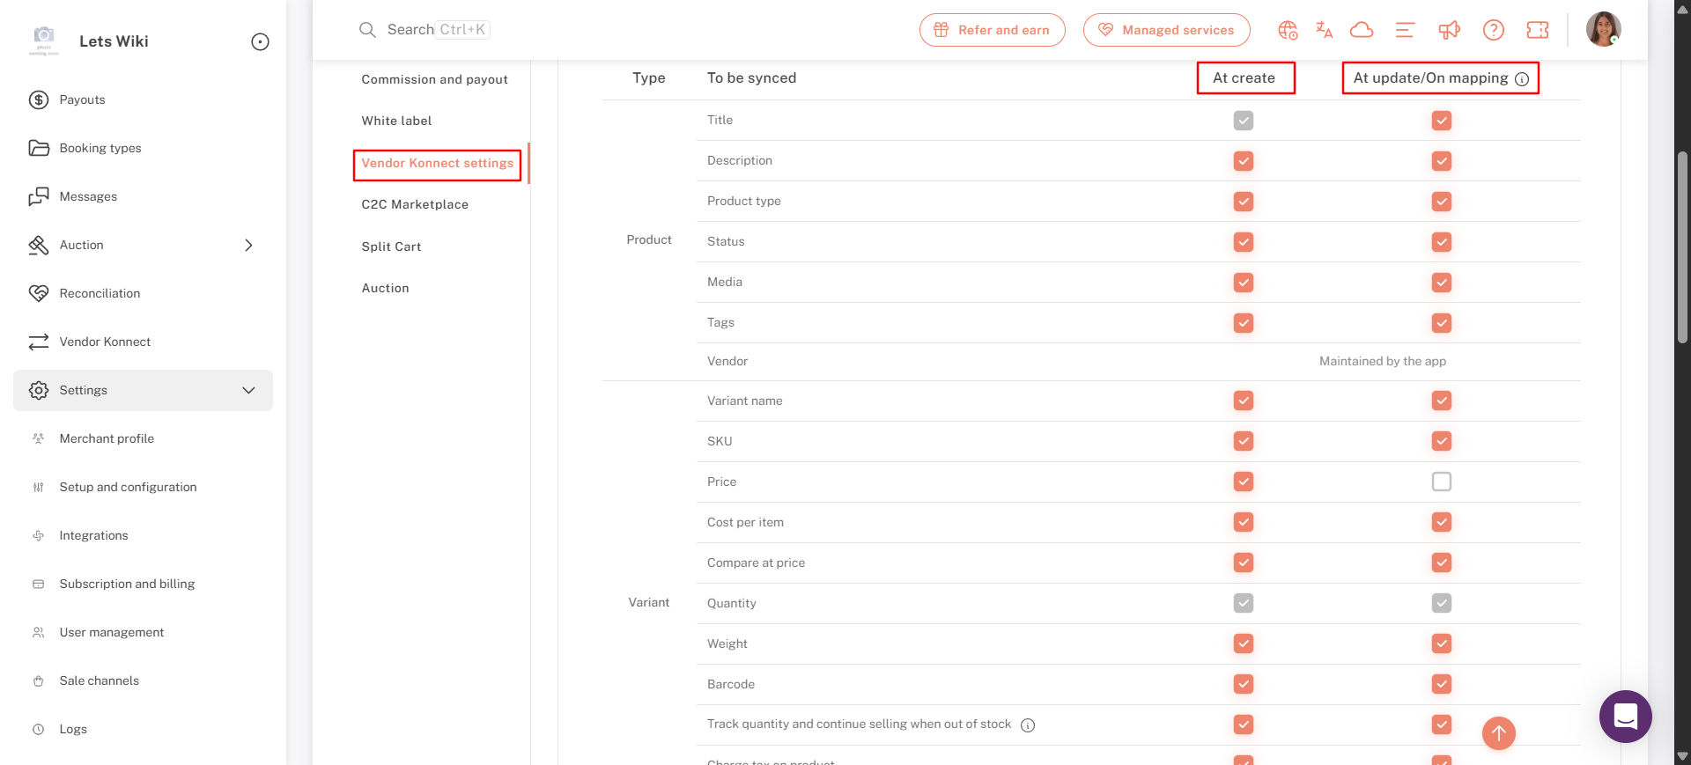Open the user profile avatar
The image size is (1691, 765).
pyautogui.click(x=1604, y=29)
